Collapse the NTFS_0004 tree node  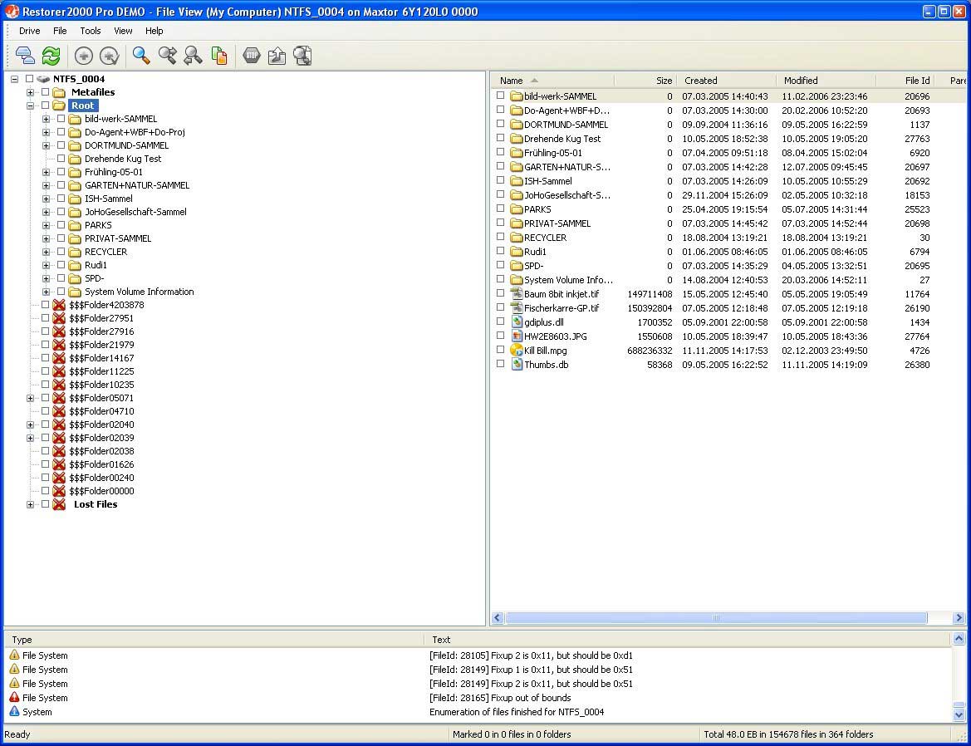pos(14,79)
